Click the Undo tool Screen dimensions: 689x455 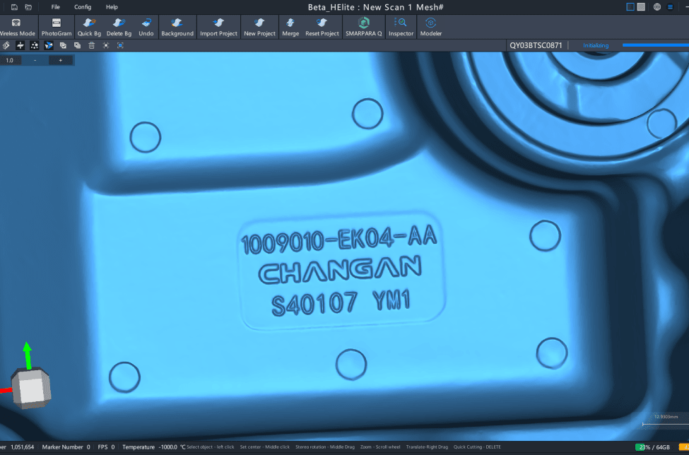(x=146, y=28)
